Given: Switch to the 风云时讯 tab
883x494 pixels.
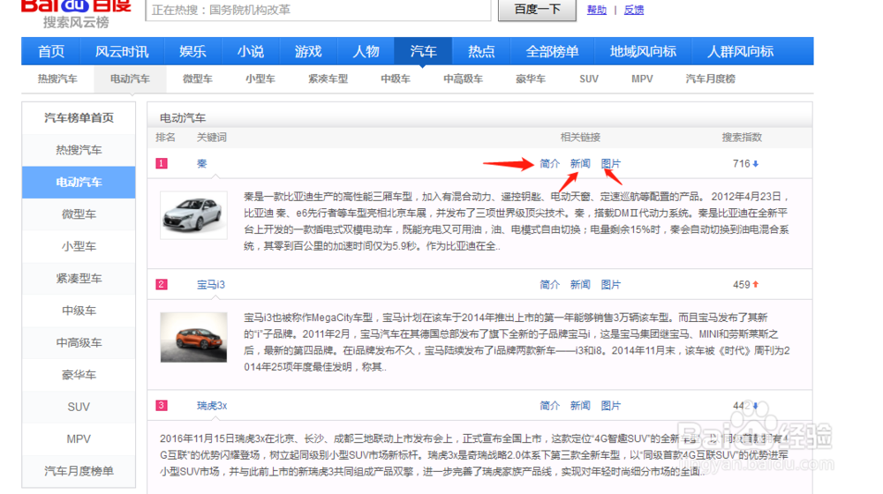Looking at the screenshot, I should [122, 51].
